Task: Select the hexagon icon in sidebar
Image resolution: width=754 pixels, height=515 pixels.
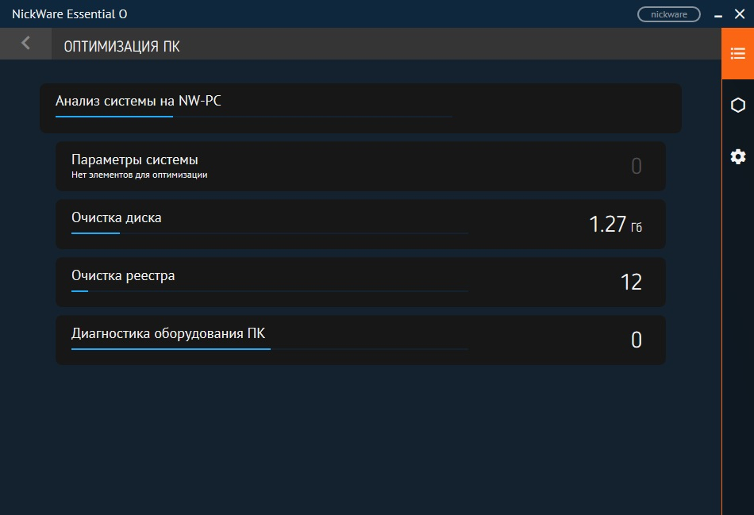Action: click(x=737, y=106)
